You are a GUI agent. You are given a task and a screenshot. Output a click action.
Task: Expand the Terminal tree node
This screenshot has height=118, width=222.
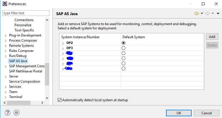5,97
